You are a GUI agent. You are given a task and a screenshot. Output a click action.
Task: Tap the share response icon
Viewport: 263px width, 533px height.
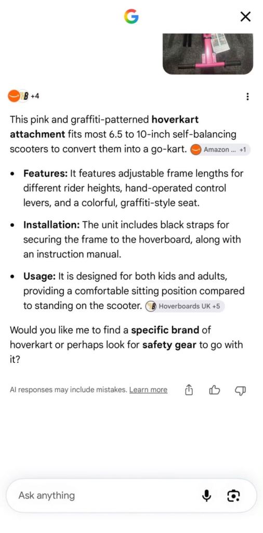coord(189,390)
